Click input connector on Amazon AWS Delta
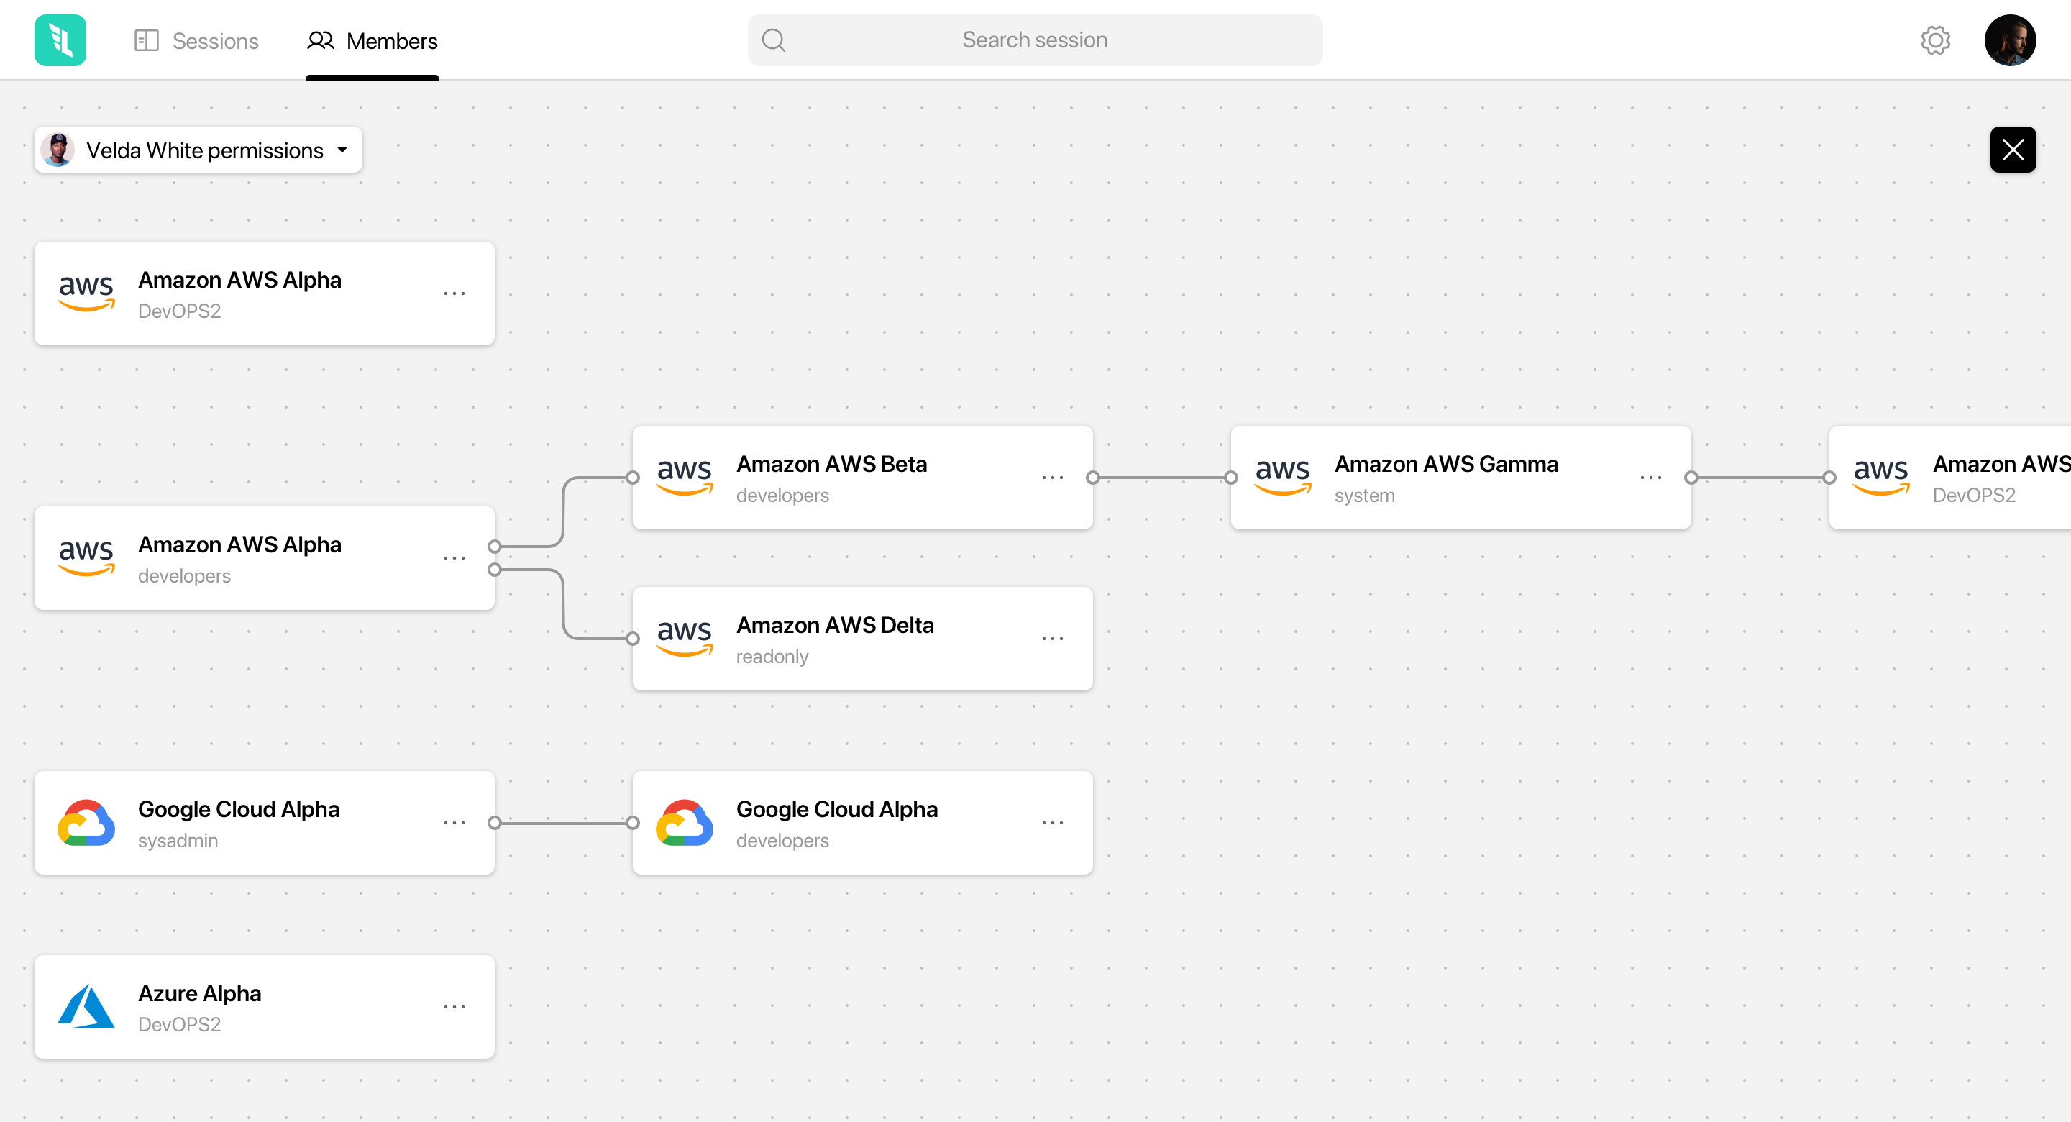Screen dimensions: 2071x1122 633,639
